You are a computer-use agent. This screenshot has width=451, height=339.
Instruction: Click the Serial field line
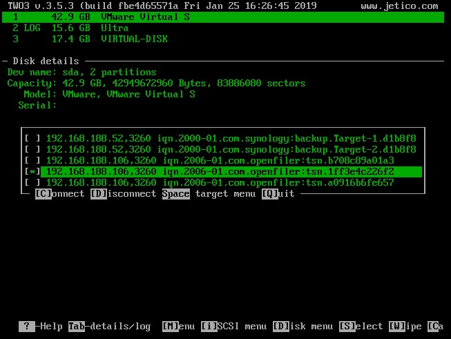point(37,105)
